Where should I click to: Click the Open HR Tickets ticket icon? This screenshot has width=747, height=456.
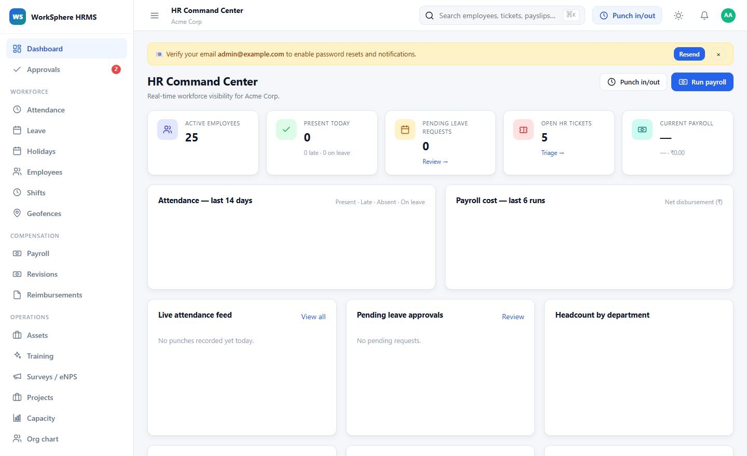[523, 130]
